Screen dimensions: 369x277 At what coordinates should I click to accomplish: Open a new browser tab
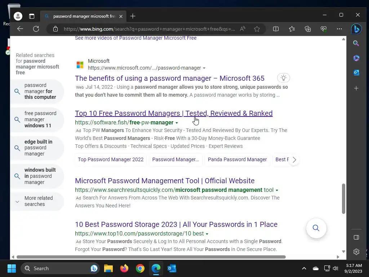[133, 16]
